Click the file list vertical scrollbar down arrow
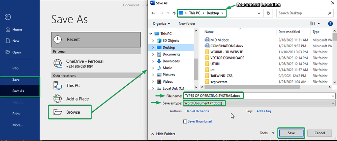This screenshot has height=141, width=337. [x=334, y=82]
